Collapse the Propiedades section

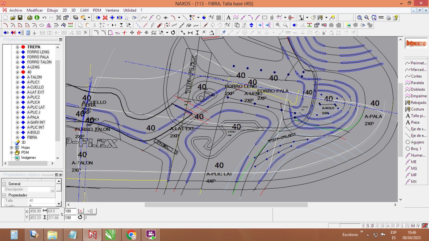[x=4, y=195]
